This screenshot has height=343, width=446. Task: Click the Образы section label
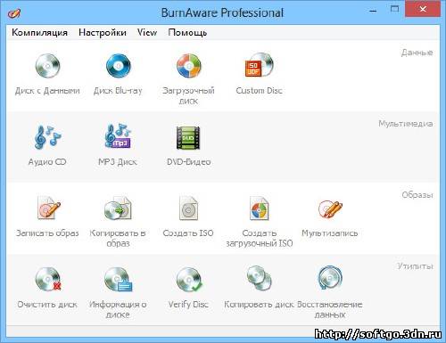pyautogui.click(x=417, y=195)
